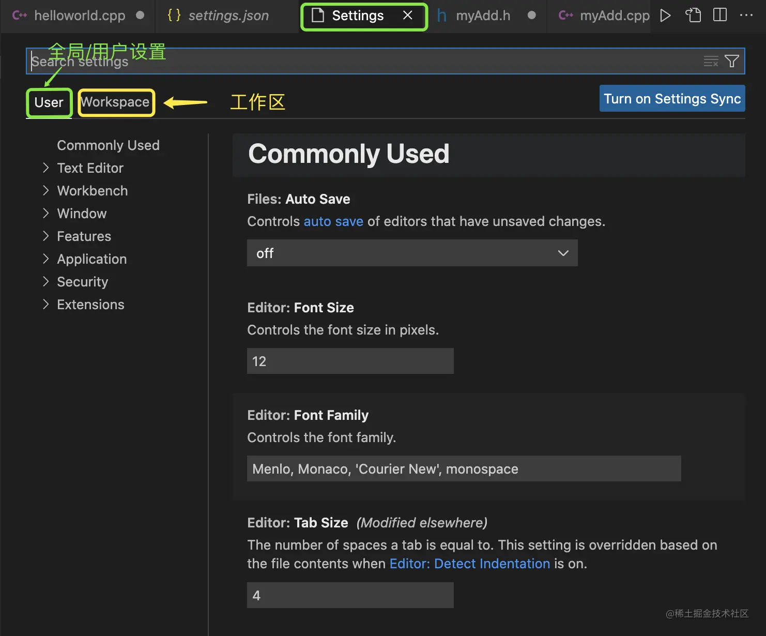Follow the auto save link
The width and height of the screenshot is (766, 636).
pos(333,221)
